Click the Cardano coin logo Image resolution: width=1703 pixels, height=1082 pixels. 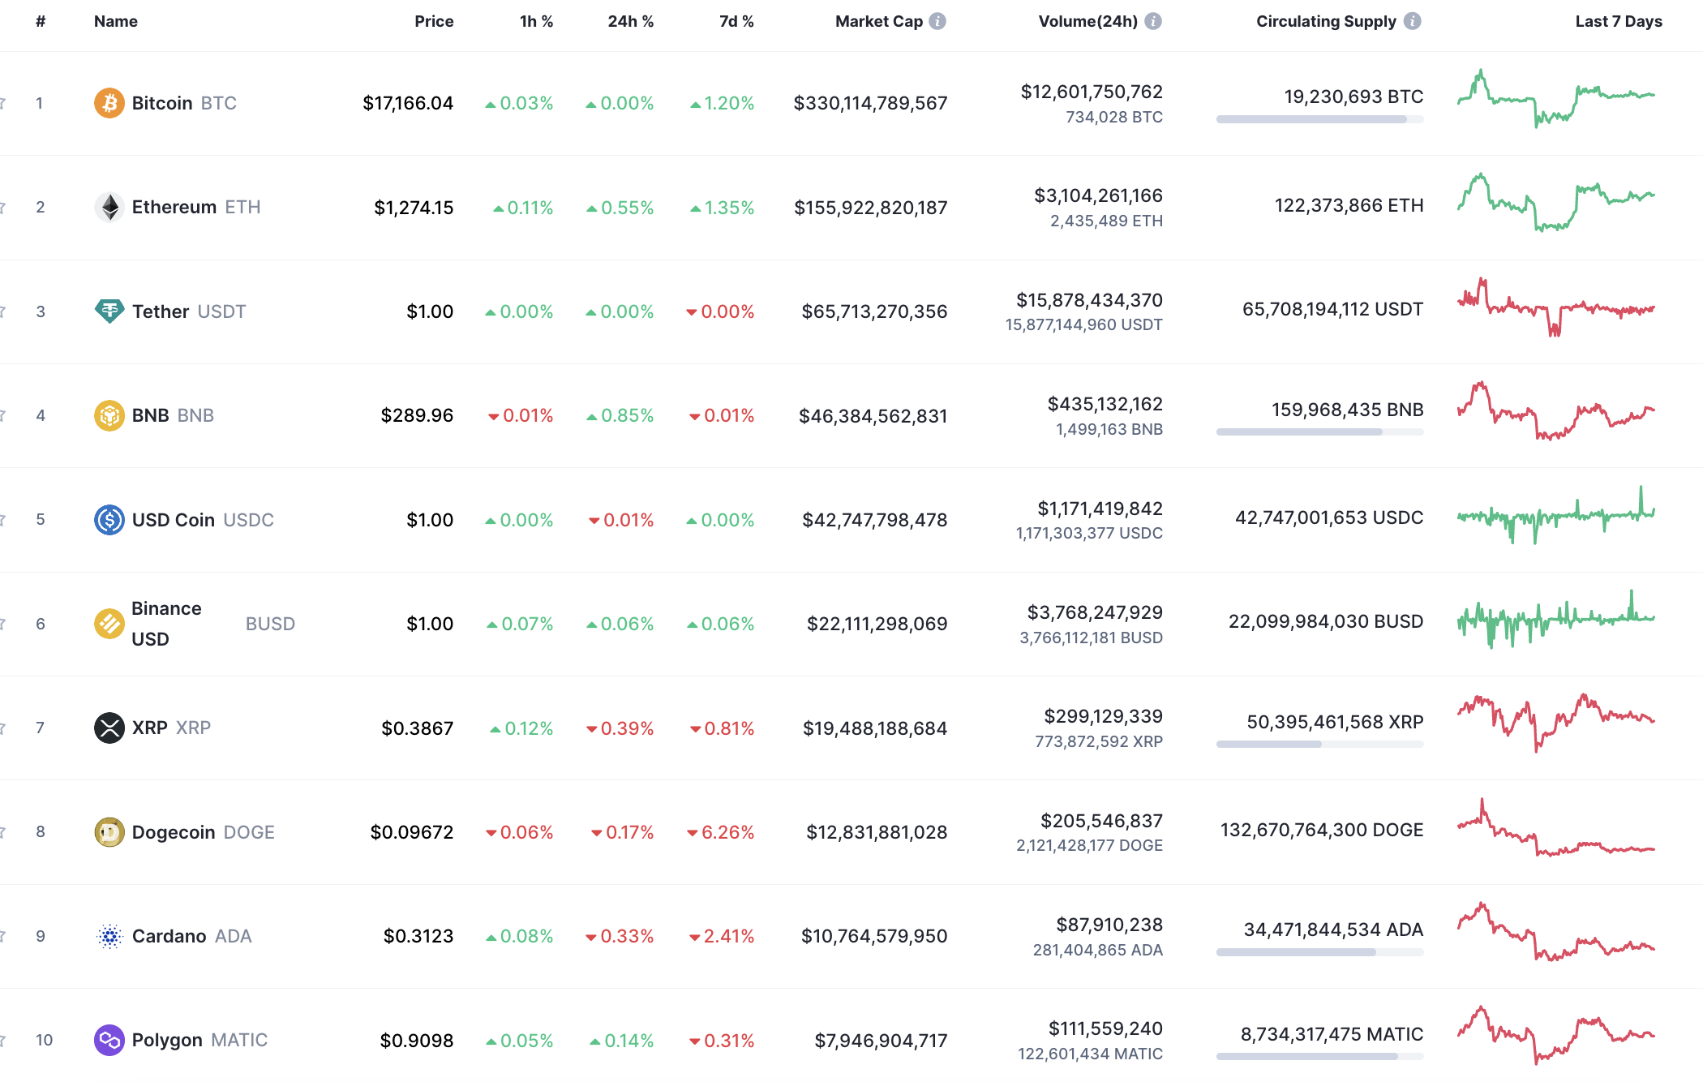click(x=110, y=935)
